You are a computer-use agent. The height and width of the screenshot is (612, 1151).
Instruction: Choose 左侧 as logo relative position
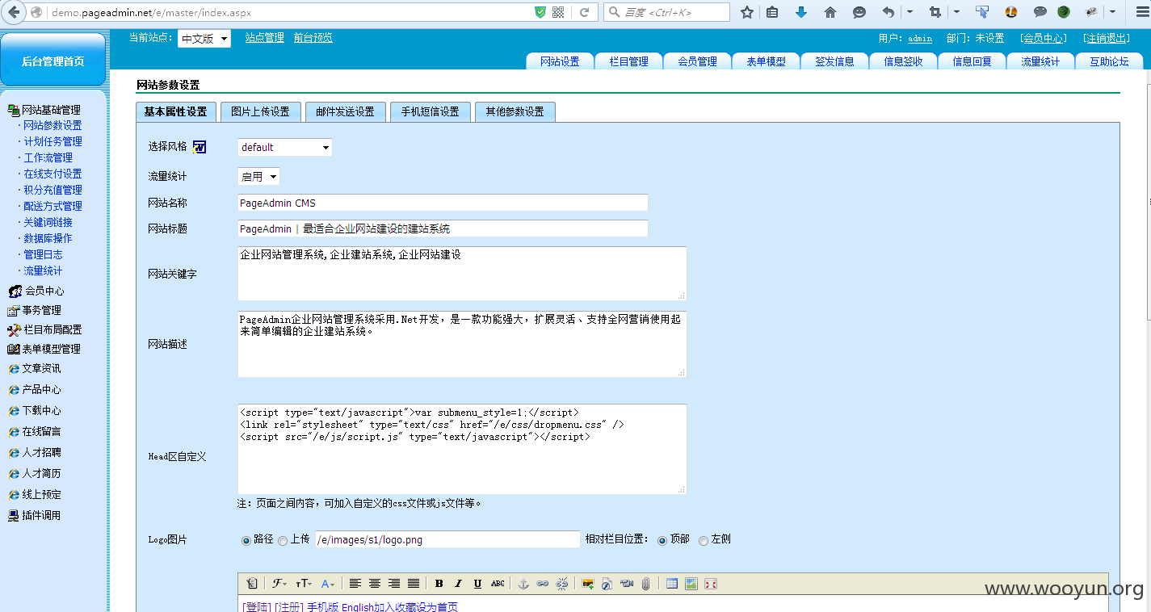pos(704,541)
